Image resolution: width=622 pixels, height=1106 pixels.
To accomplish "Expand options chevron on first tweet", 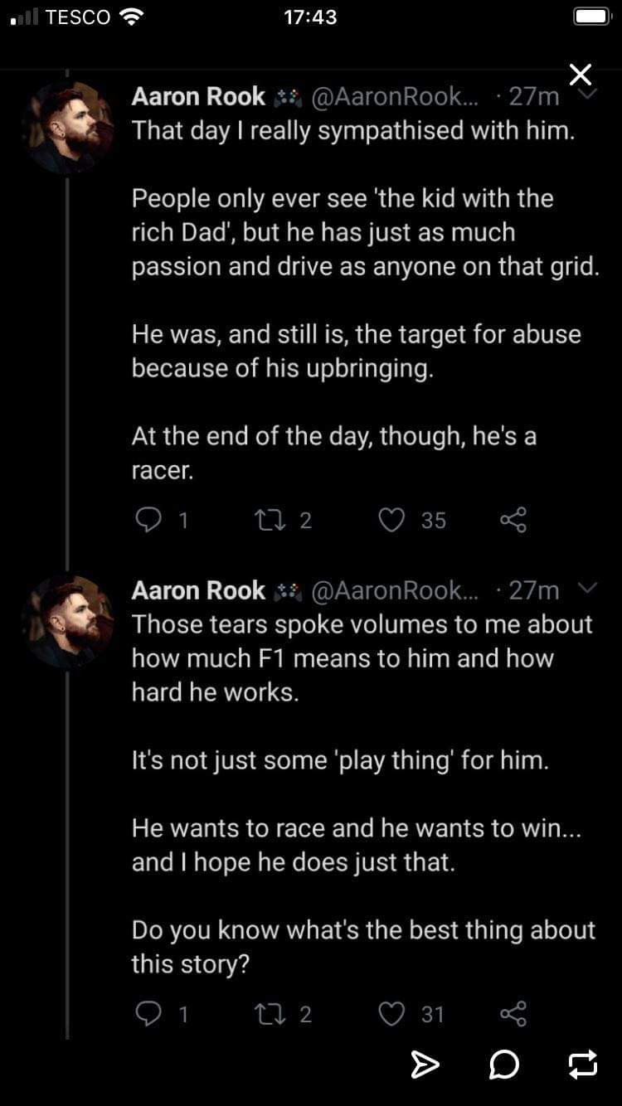I will tap(587, 95).
